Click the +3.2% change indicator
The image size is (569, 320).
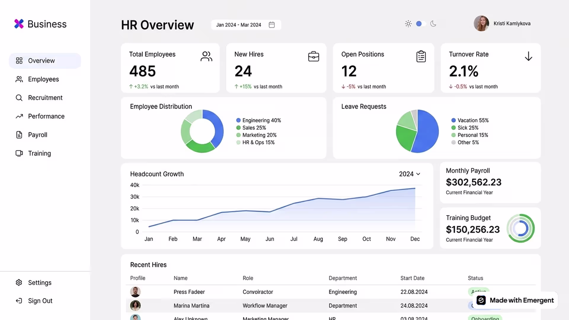(x=138, y=87)
